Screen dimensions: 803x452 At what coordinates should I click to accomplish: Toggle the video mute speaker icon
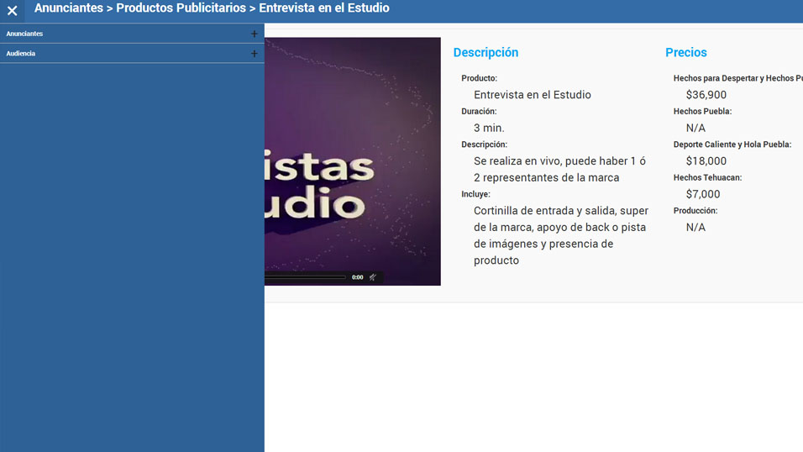(x=373, y=277)
